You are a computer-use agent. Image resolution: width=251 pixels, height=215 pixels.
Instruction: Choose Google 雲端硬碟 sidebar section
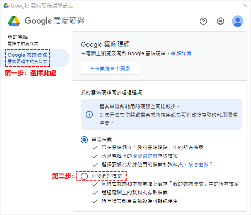pos(27,58)
